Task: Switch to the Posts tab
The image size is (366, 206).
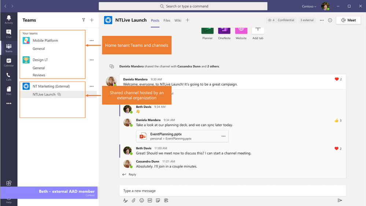Action: tap(155, 21)
